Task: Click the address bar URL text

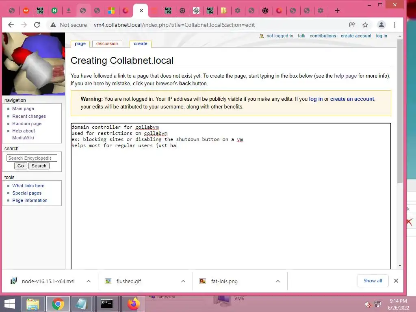Action: [174, 25]
